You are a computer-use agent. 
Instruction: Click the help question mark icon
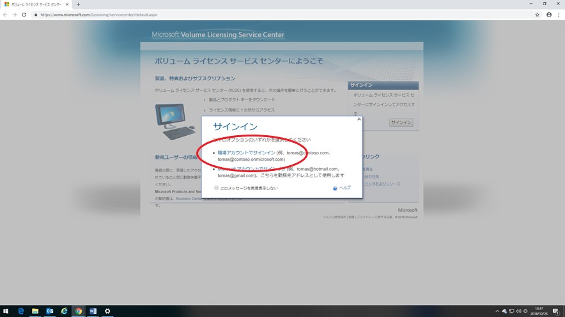(x=335, y=188)
